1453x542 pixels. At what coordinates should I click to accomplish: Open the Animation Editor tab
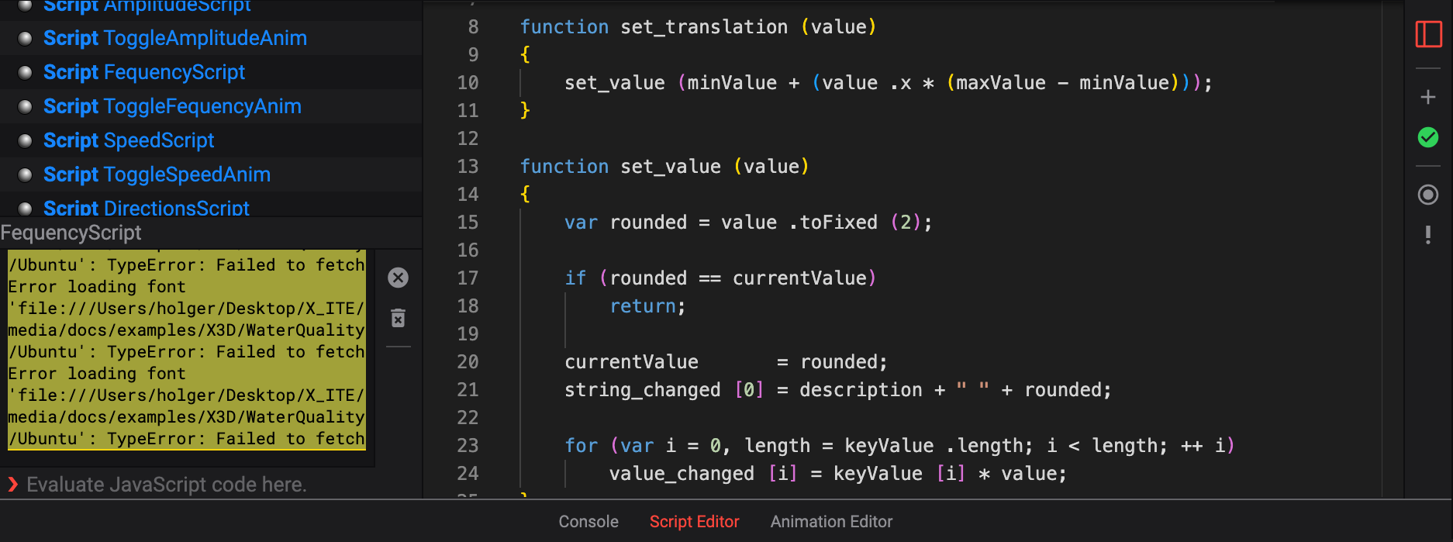[x=831, y=522]
